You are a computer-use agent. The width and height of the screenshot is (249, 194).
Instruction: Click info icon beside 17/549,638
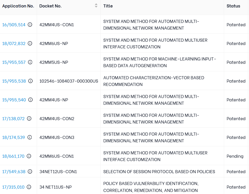point(30,172)
